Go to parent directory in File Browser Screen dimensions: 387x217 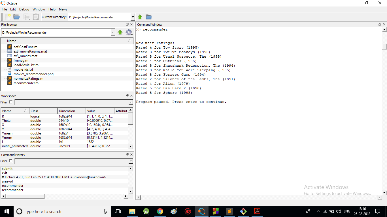pyautogui.click(x=120, y=32)
